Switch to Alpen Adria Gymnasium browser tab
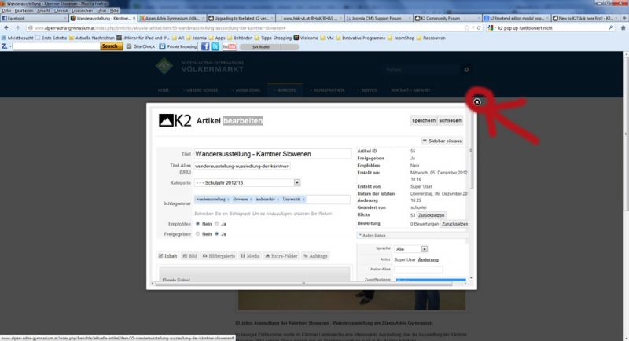This screenshot has width=629, height=341. click(171, 18)
